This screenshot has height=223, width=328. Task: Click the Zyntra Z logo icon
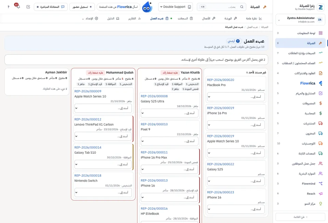pyautogui.click(x=320, y=7)
